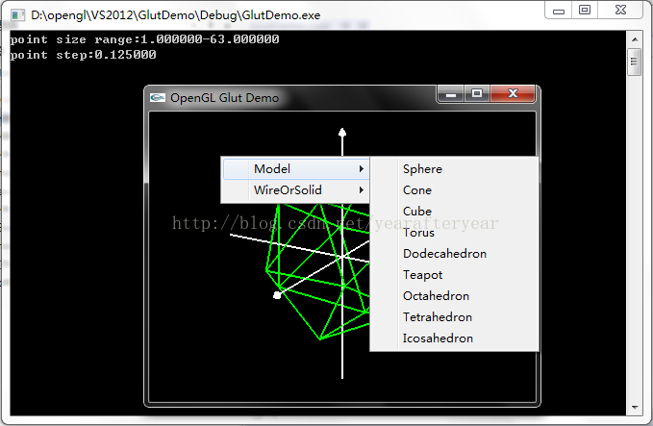Screen dimensions: 653x426
Task: Click the 'point size range:1.000000-63.000000' console line
Action: click(x=144, y=39)
